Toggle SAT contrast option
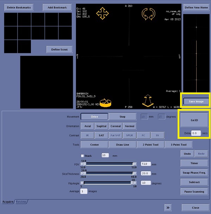This screenshot has height=214, width=211. [x=101, y=135]
